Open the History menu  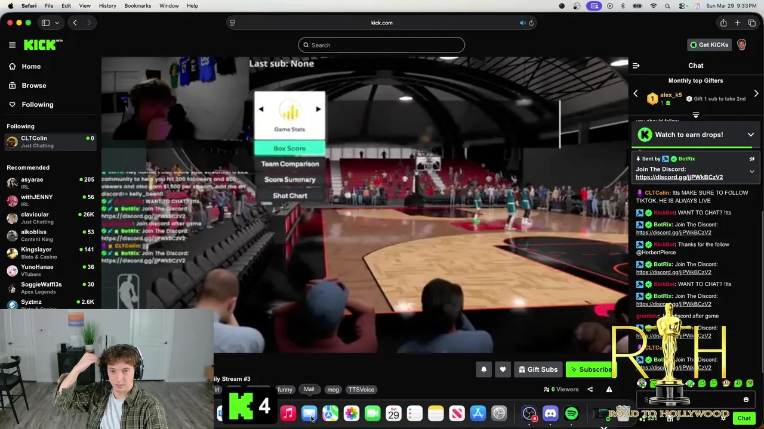(107, 6)
